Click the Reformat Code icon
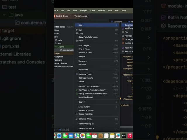187x140 pixels. click(77, 74)
